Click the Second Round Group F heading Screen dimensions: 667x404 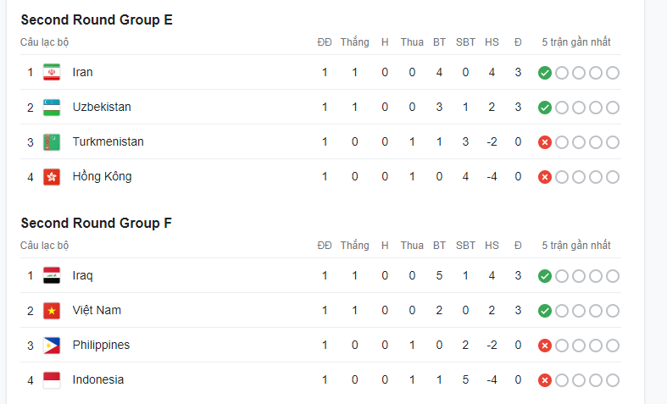point(97,224)
